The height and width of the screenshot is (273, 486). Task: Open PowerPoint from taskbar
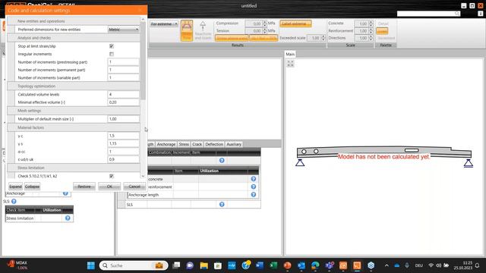click(287, 265)
